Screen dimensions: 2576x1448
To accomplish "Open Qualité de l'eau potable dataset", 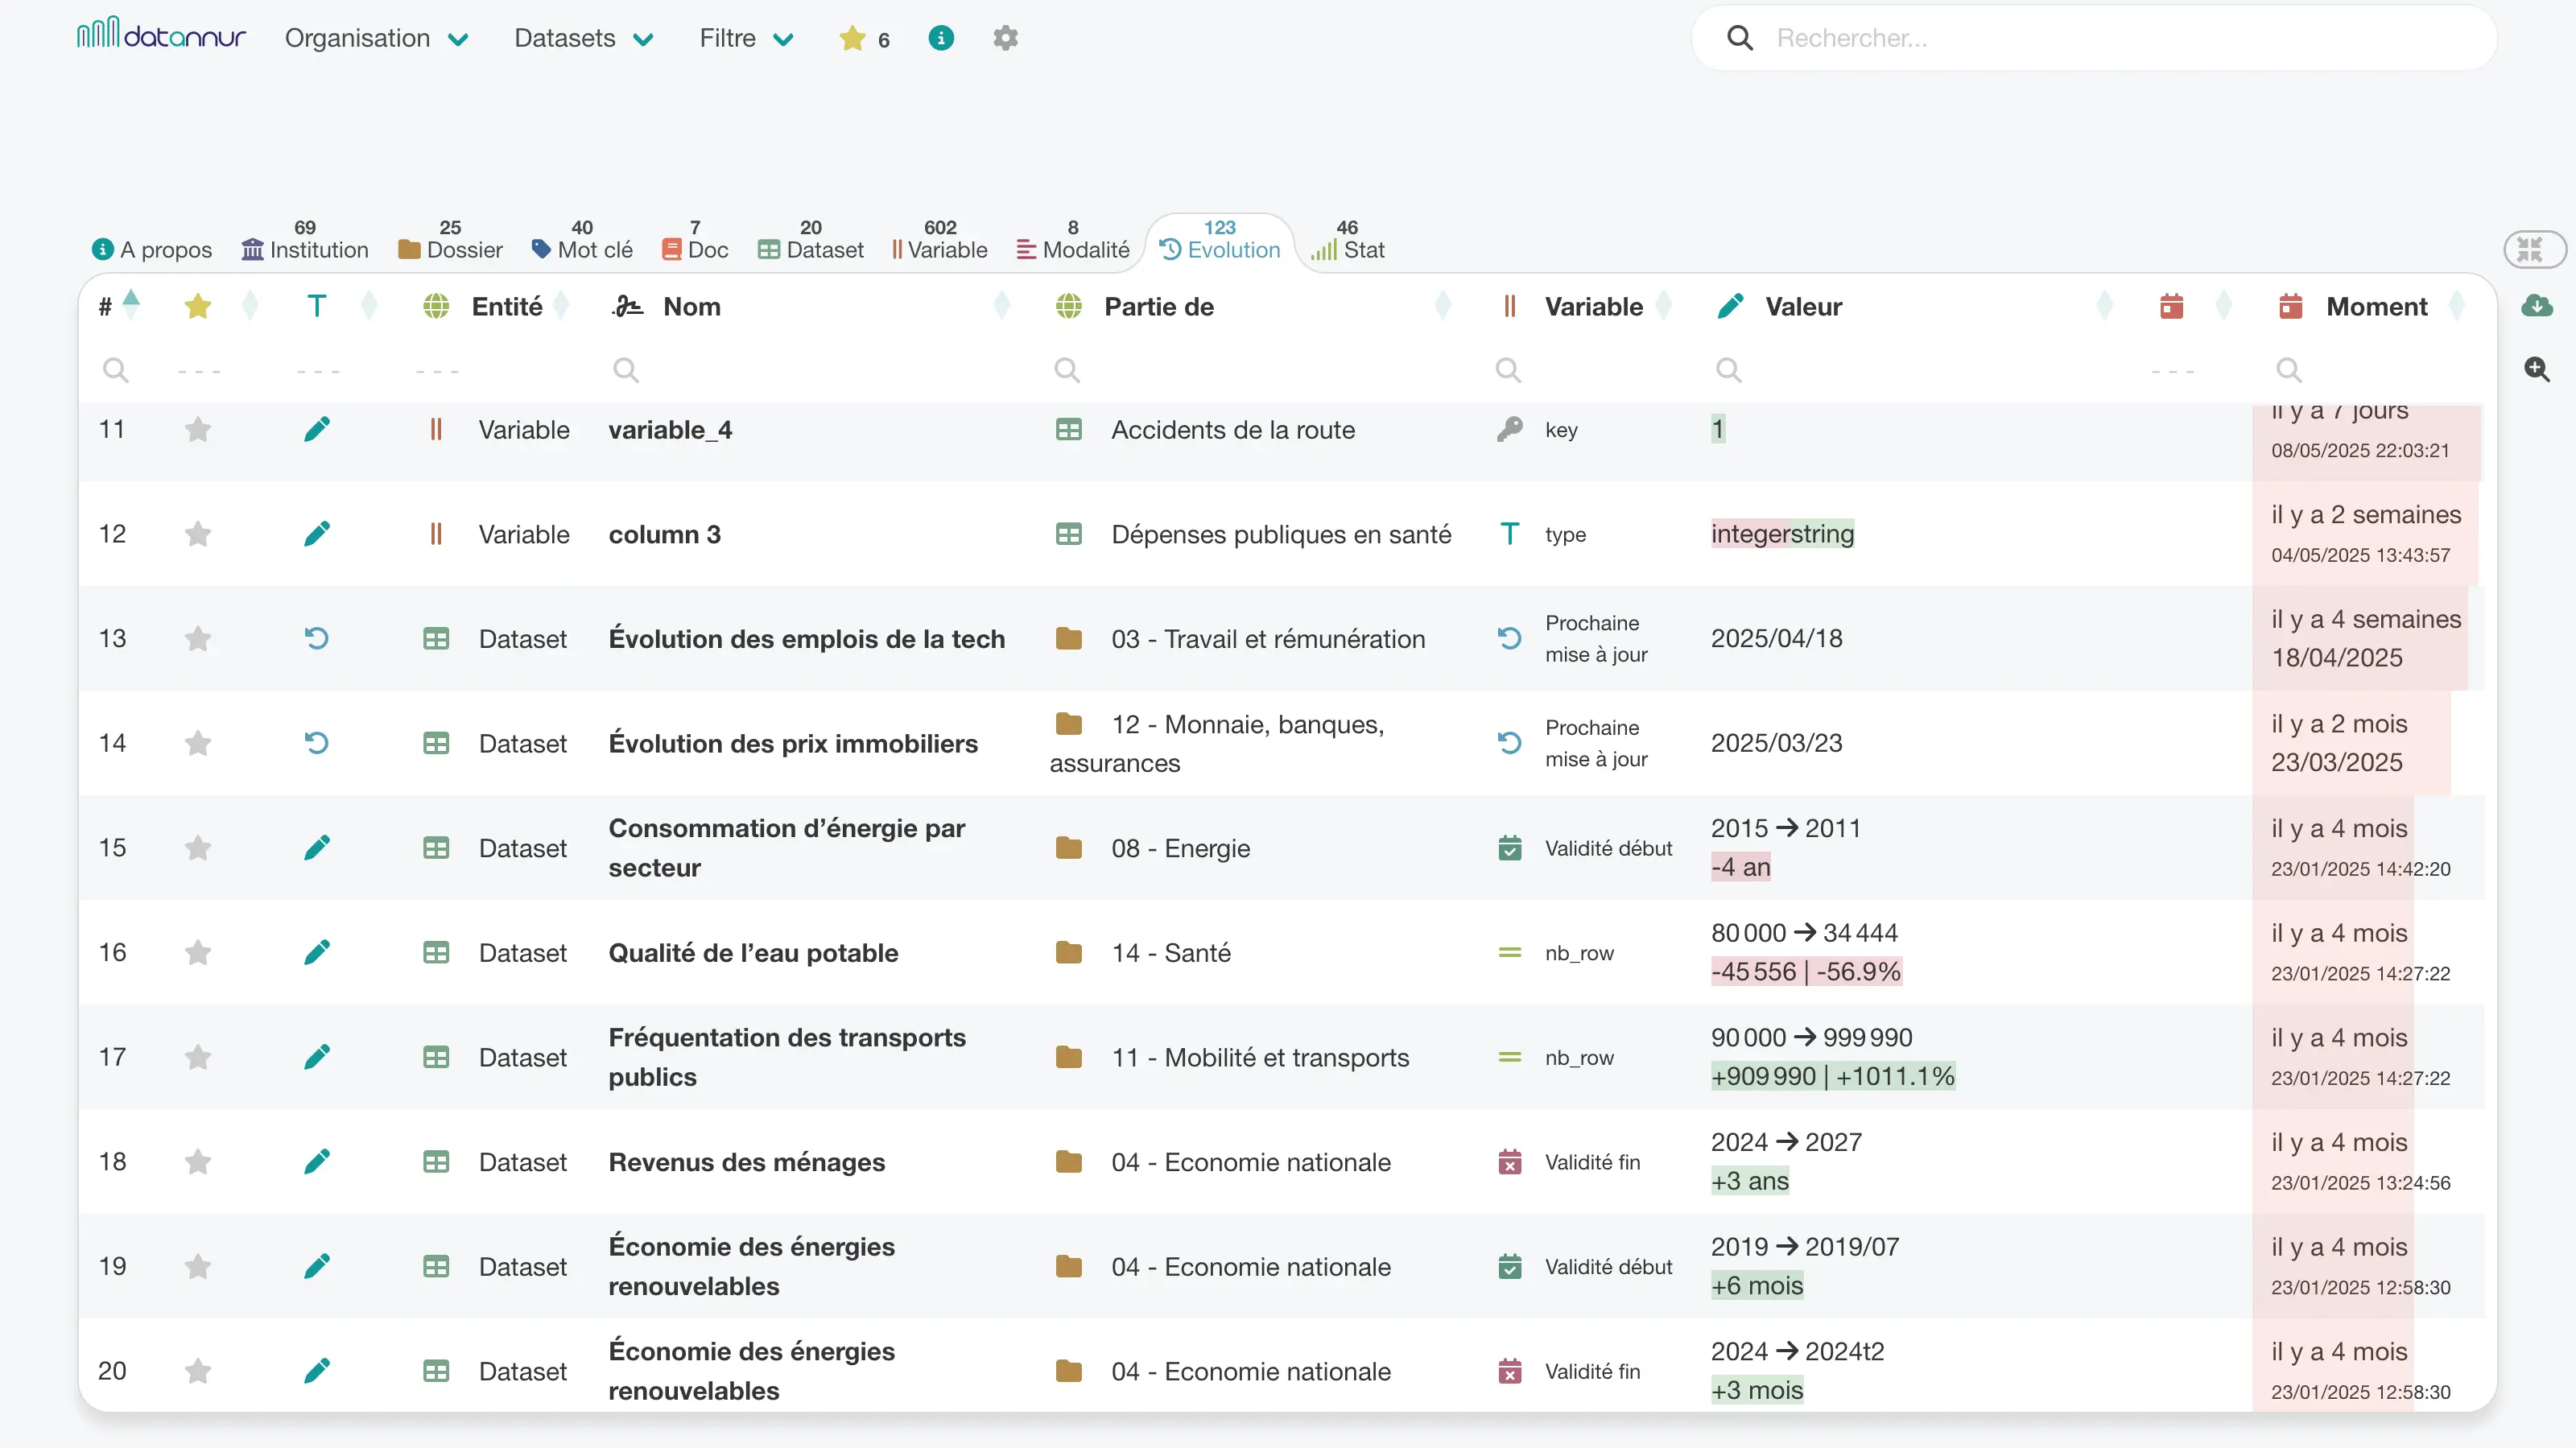I will click(753, 953).
